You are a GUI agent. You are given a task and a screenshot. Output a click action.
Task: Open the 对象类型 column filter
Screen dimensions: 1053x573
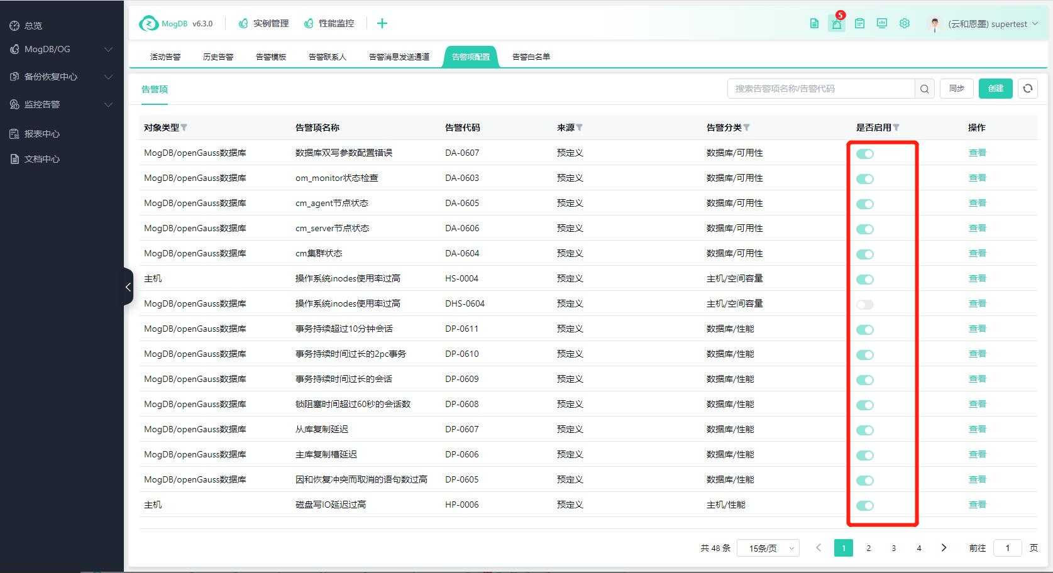[x=184, y=128]
